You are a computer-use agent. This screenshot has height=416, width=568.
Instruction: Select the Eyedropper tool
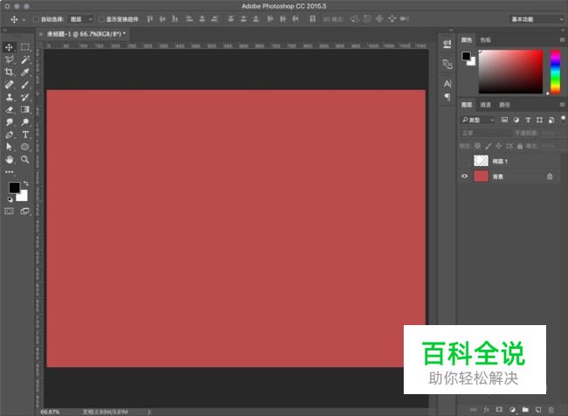point(25,72)
